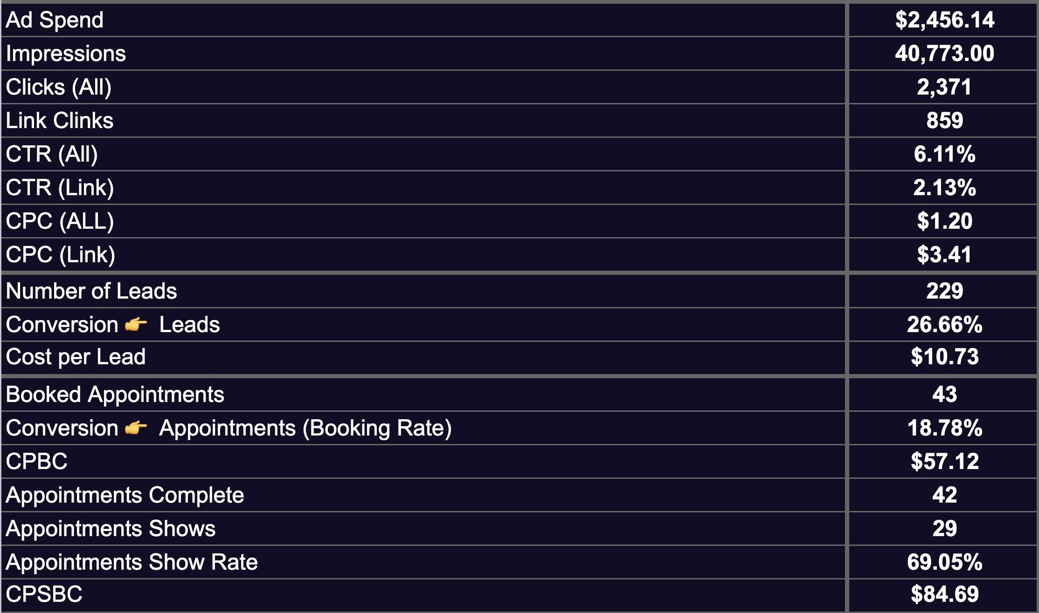Click the Appointments Show Rate value 69.05%
This screenshot has width=1039, height=613.
point(944,562)
